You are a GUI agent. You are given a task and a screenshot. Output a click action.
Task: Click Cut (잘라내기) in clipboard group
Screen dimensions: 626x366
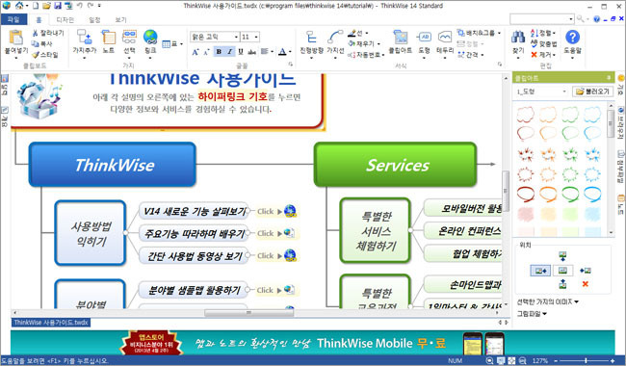(48, 33)
